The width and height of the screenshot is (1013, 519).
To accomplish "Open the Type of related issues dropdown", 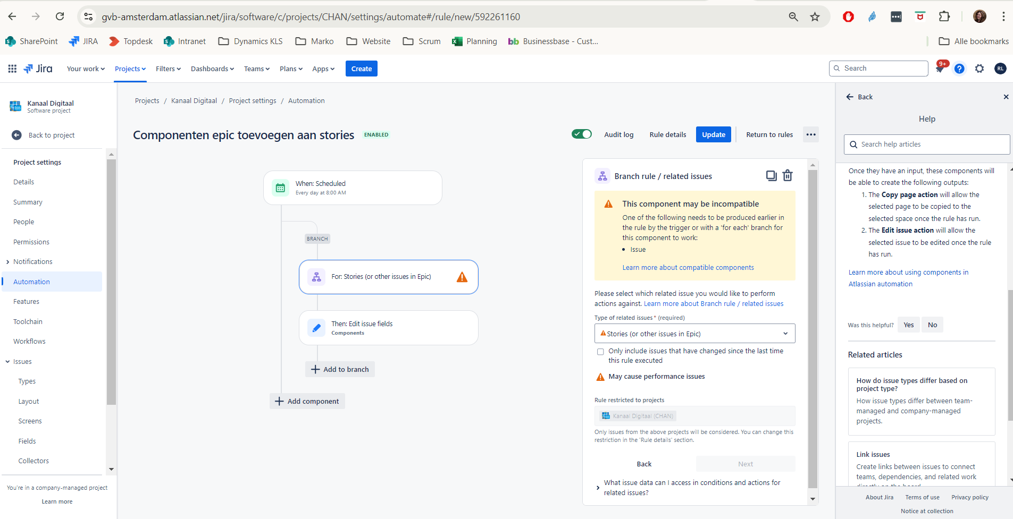I will pyautogui.click(x=694, y=334).
